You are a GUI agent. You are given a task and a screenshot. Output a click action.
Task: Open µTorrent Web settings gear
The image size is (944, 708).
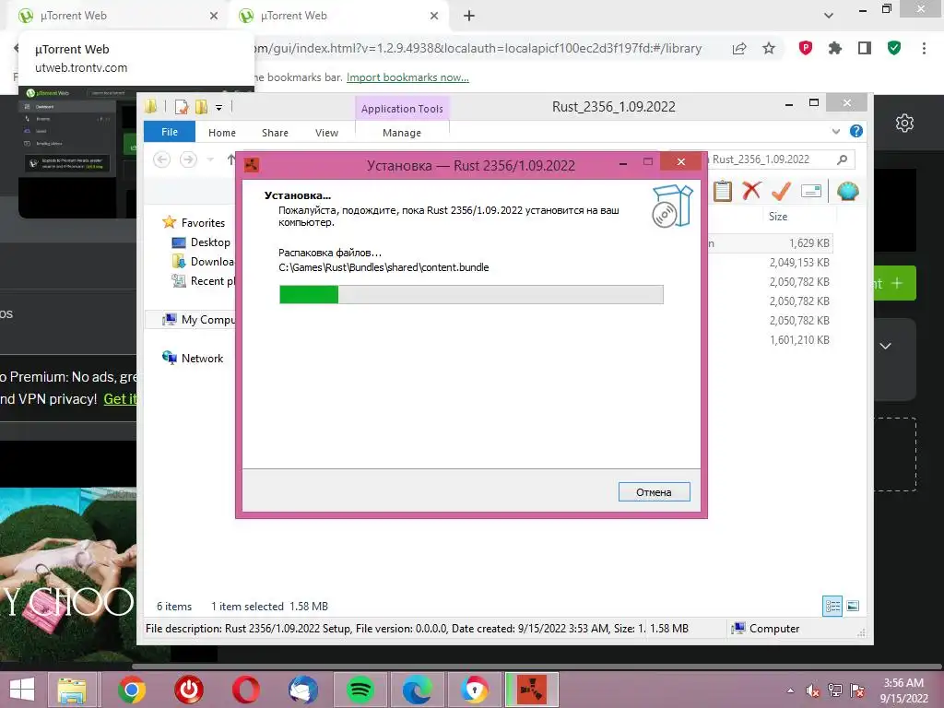(x=904, y=124)
